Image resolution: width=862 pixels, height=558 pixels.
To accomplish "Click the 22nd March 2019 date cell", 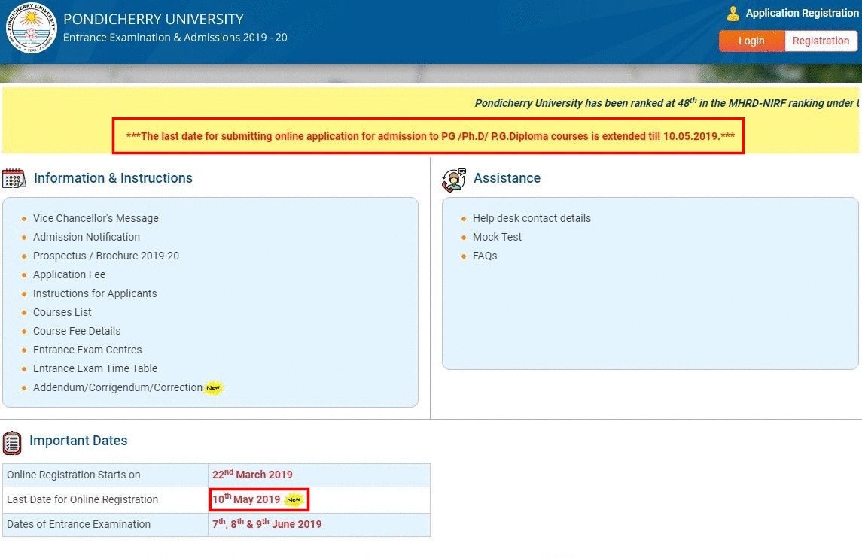I will coord(319,475).
